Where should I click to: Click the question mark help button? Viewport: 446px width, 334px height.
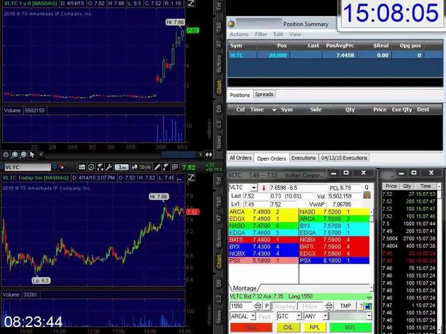(x=361, y=306)
